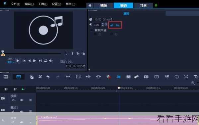This screenshot has height=125, width=199.
Task: Open the 编辑 (Edit) menu
Action: click(29, 4)
